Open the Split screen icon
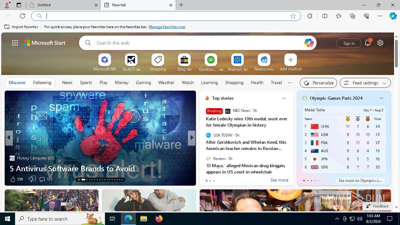The image size is (400, 225). click(x=325, y=16)
